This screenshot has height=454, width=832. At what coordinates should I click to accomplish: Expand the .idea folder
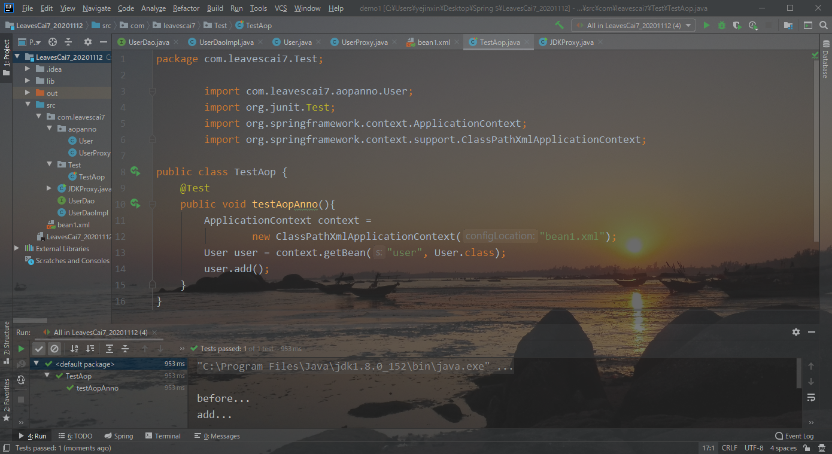[x=27, y=69]
